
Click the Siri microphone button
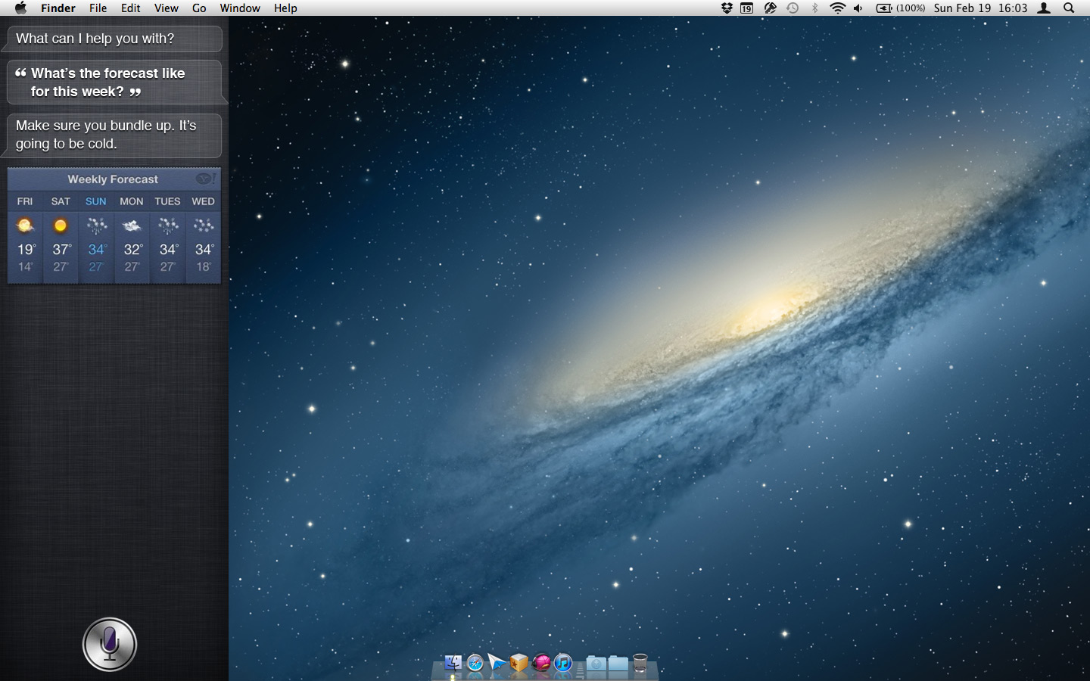click(x=110, y=645)
